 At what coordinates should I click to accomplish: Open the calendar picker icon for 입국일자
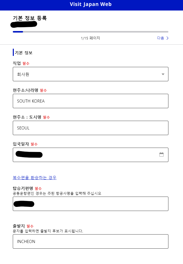click(x=161, y=155)
